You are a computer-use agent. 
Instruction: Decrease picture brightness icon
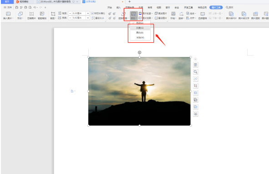(x=114, y=18)
